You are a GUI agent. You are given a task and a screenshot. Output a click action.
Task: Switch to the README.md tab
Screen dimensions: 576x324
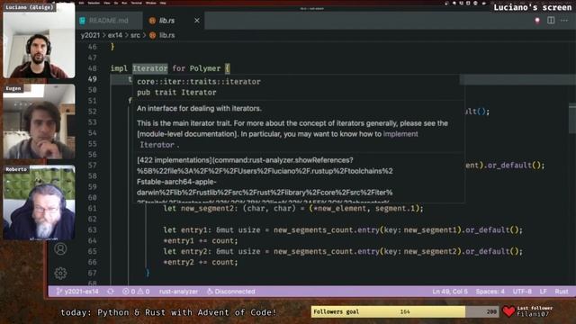[109, 21]
